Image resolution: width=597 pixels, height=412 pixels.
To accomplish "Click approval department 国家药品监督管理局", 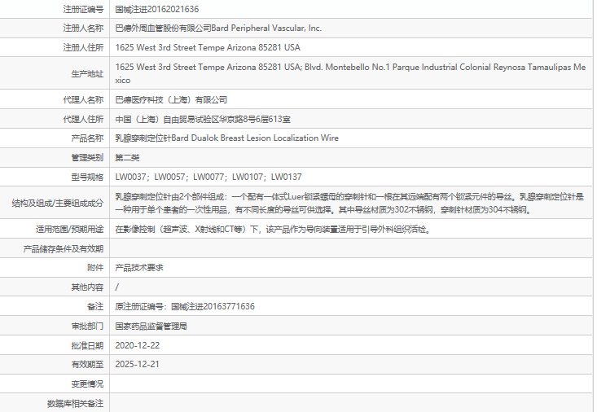I will (151, 327).
